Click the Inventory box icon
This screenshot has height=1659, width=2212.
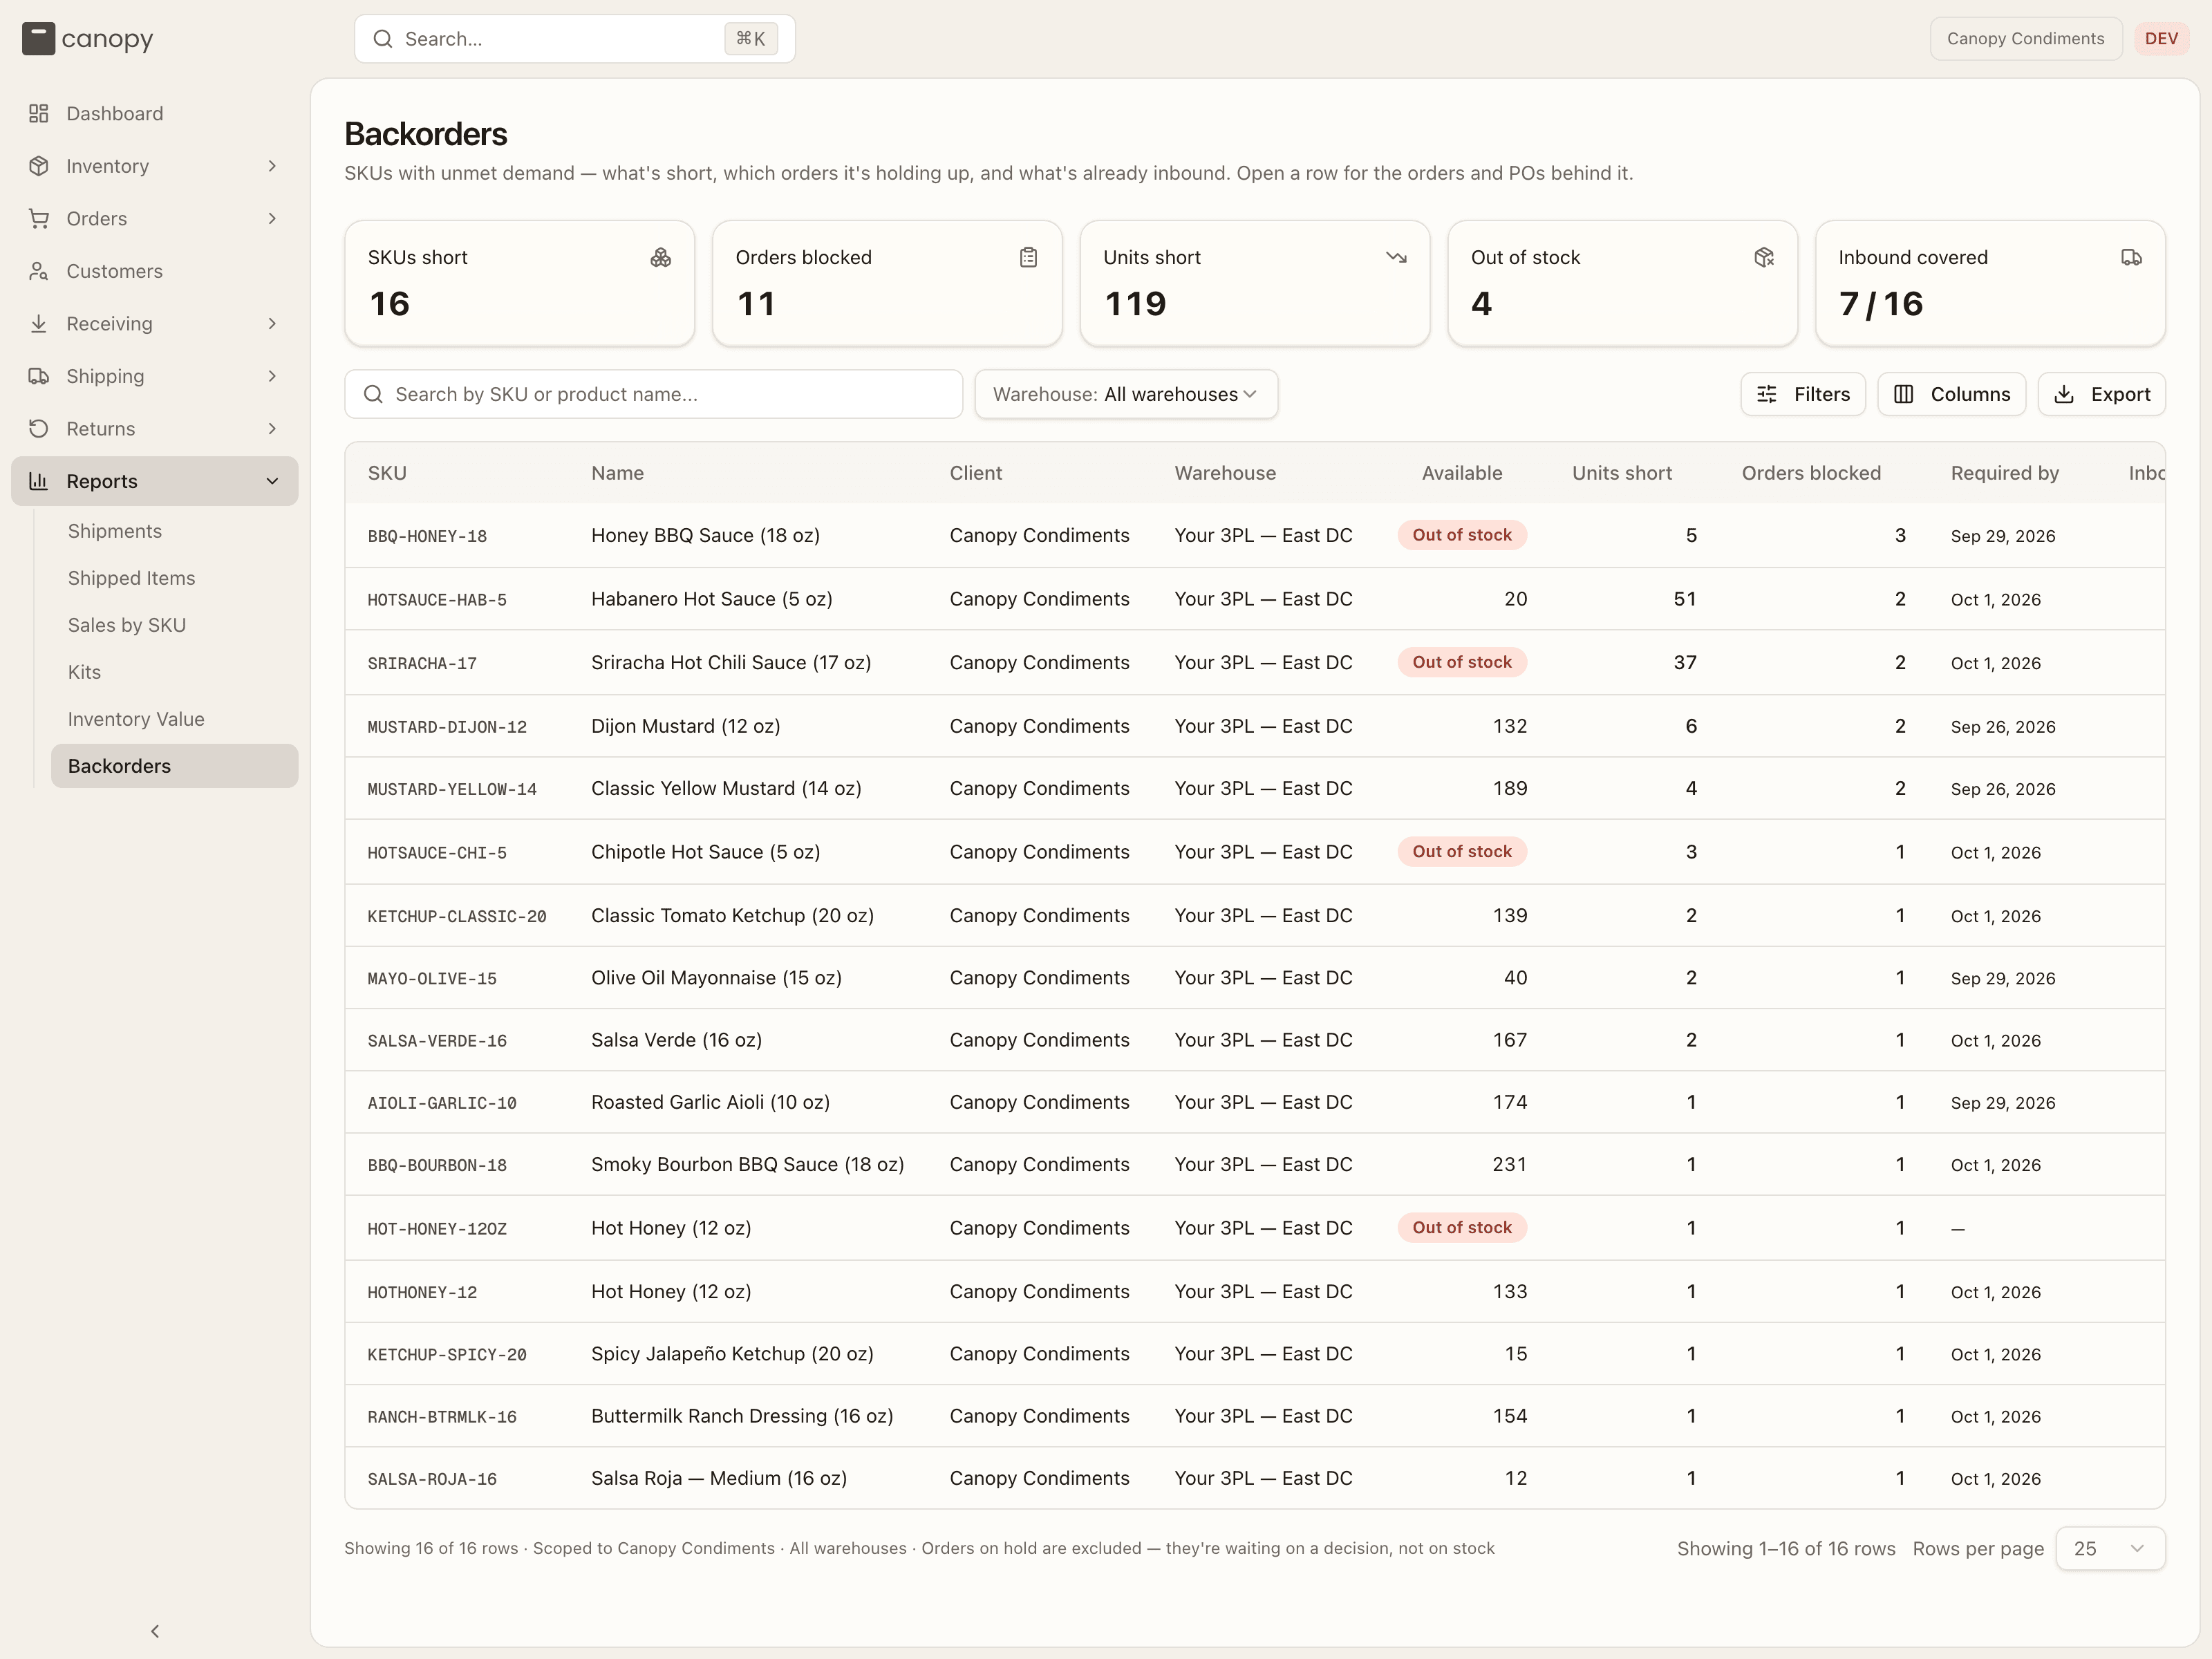click(x=39, y=166)
